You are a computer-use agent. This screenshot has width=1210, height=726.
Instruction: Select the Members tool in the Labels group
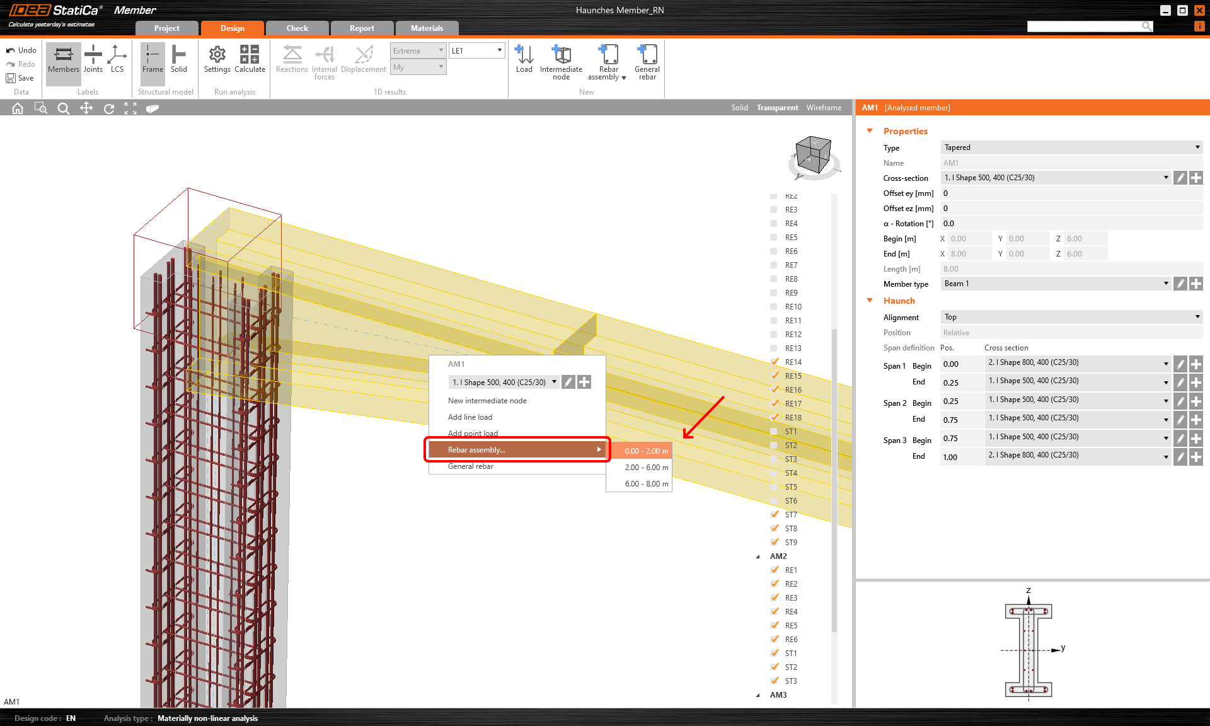click(x=62, y=61)
